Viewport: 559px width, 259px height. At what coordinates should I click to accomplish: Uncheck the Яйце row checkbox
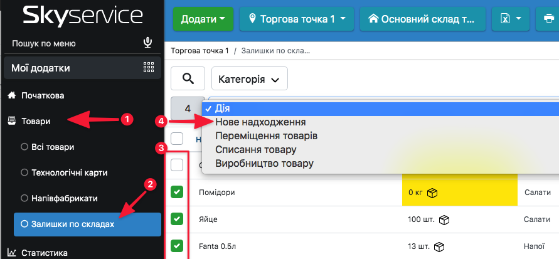[177, 219]
